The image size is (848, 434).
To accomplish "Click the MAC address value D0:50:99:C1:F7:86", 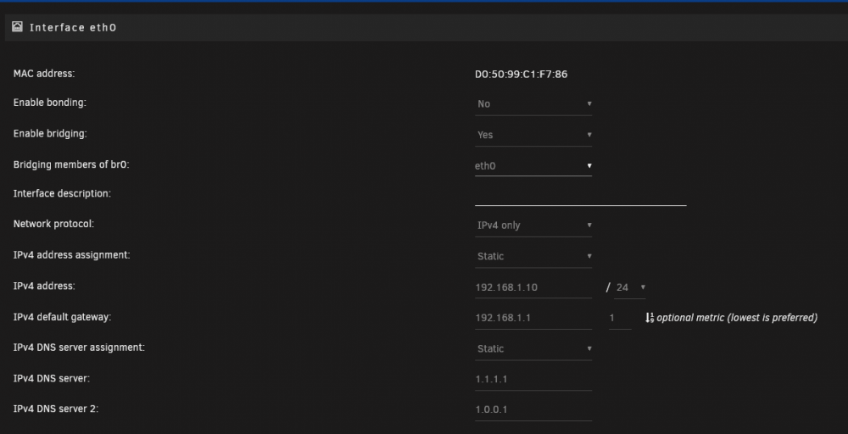I will [x=522, y=74].
